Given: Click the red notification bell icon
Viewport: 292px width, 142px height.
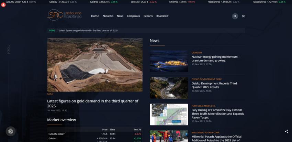Looking at the screenshot, I should click(3, 5).
